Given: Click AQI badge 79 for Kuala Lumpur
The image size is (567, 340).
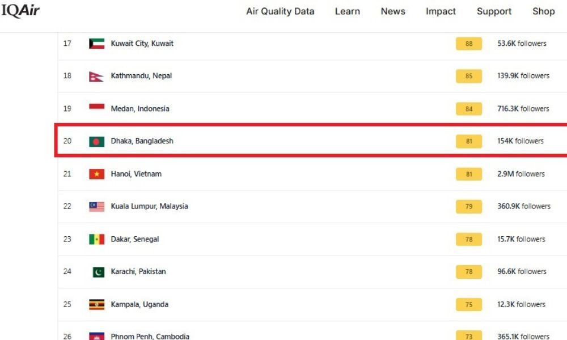Looking at the screenshot, I should (x=469, y=207).
